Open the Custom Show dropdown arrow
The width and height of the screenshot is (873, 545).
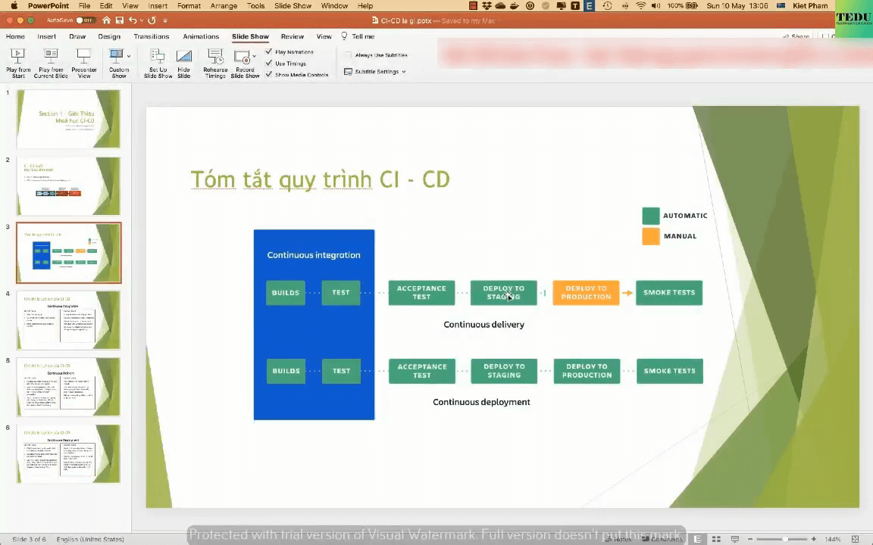pyautogui.click(x=129, y=56)
